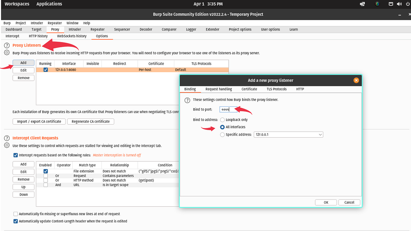
Task: Click the workspaces display icon in the top bar
Action: [x=362, y=4]
